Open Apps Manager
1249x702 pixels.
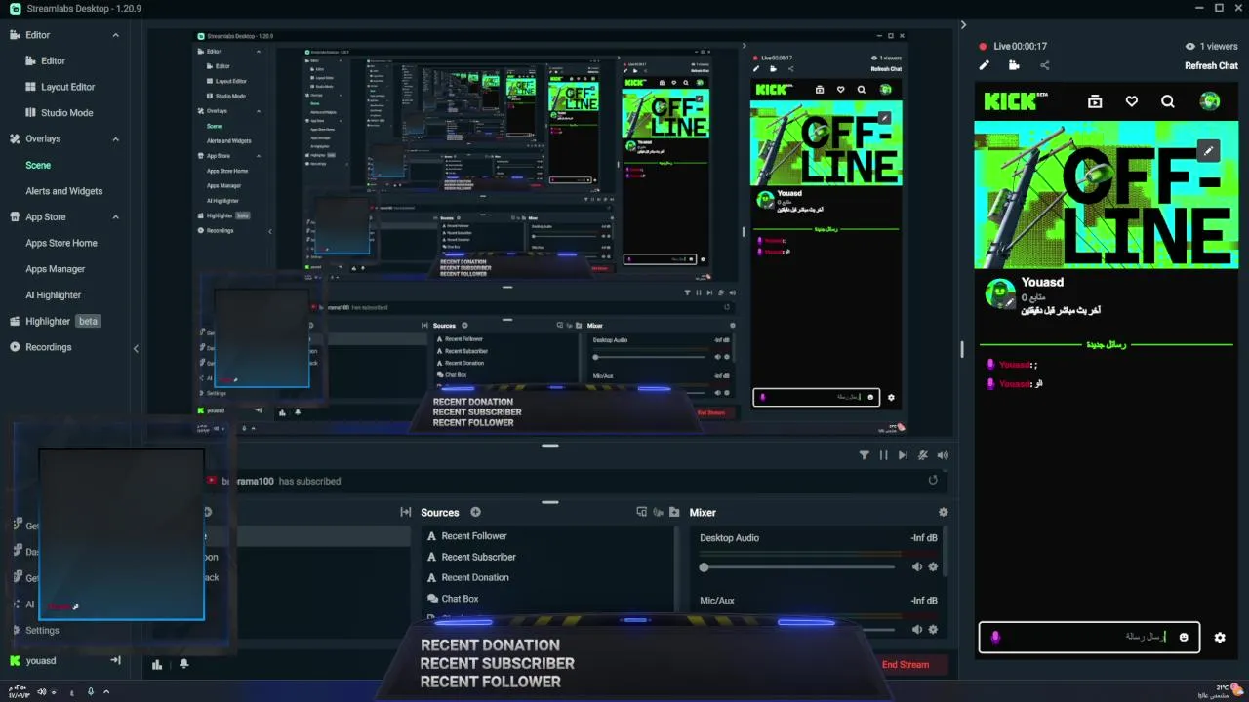pyautogui.click(x=56, y=269)
